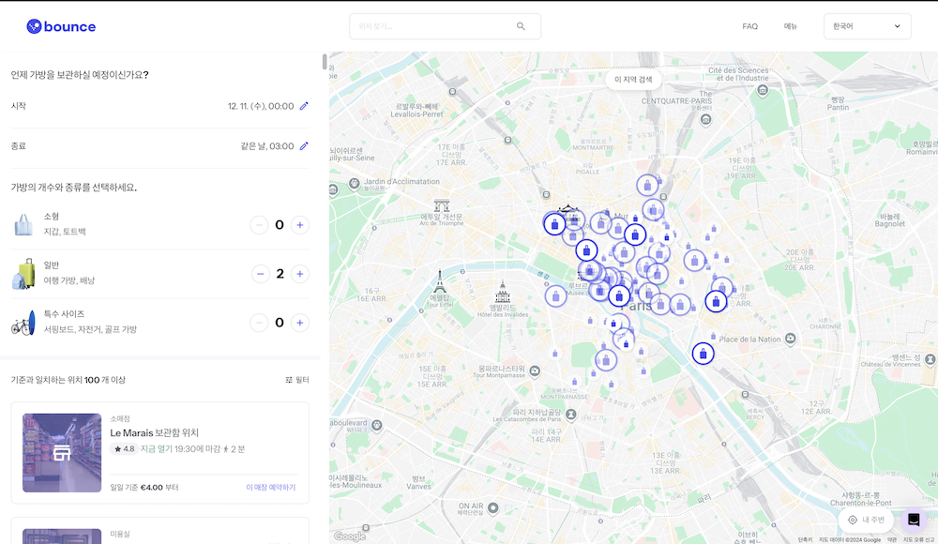Click the CENTQUATRE-PARIS map marker

click(706, 120)
